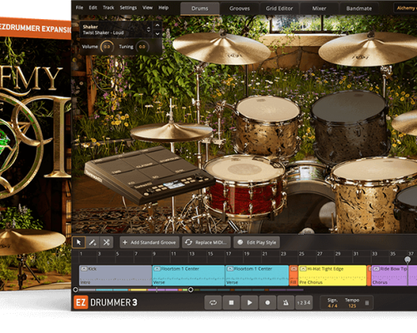Toggle loop playback
Viewport: 417px width, 333px height.
tap(213, 302)
